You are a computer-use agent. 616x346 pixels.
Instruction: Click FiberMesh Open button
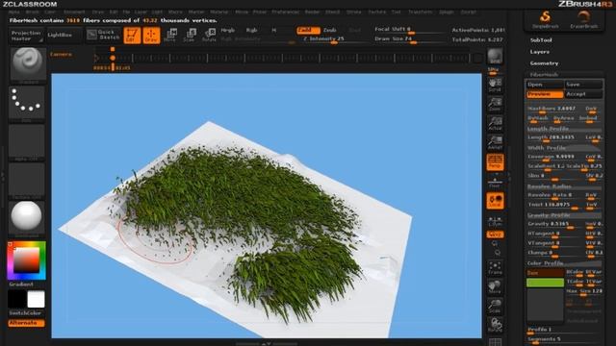coord(545,85)
